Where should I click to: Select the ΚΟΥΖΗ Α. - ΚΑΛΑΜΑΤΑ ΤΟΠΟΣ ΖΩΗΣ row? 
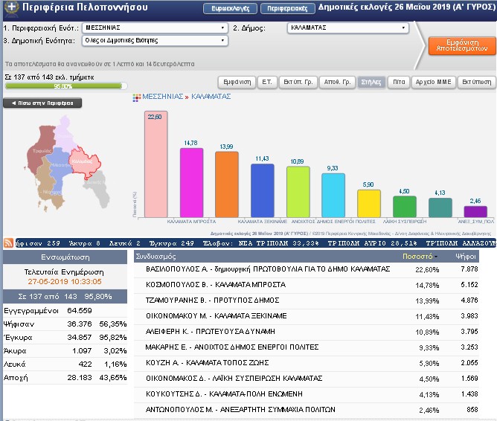307,363
